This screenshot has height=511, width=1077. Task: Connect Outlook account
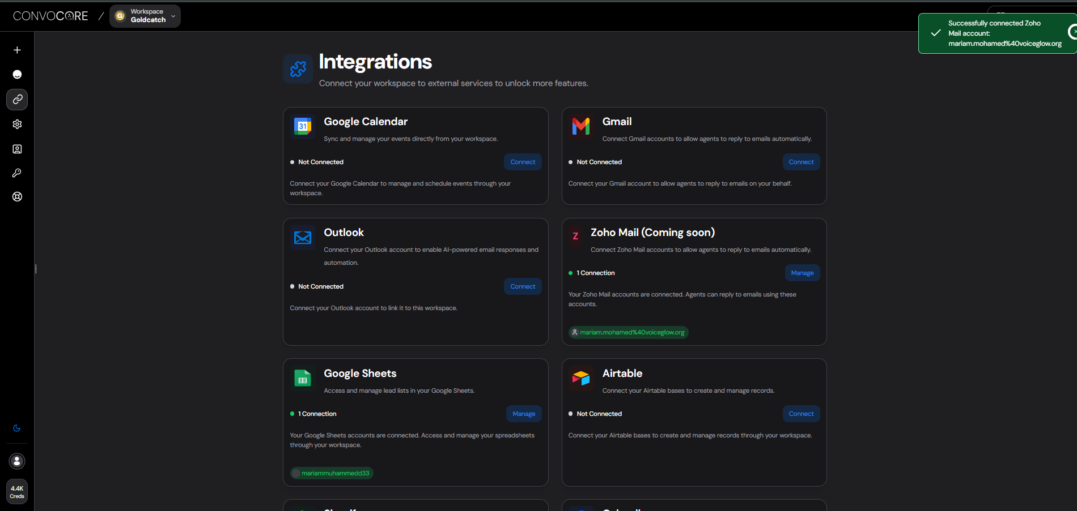coord(523,286)
